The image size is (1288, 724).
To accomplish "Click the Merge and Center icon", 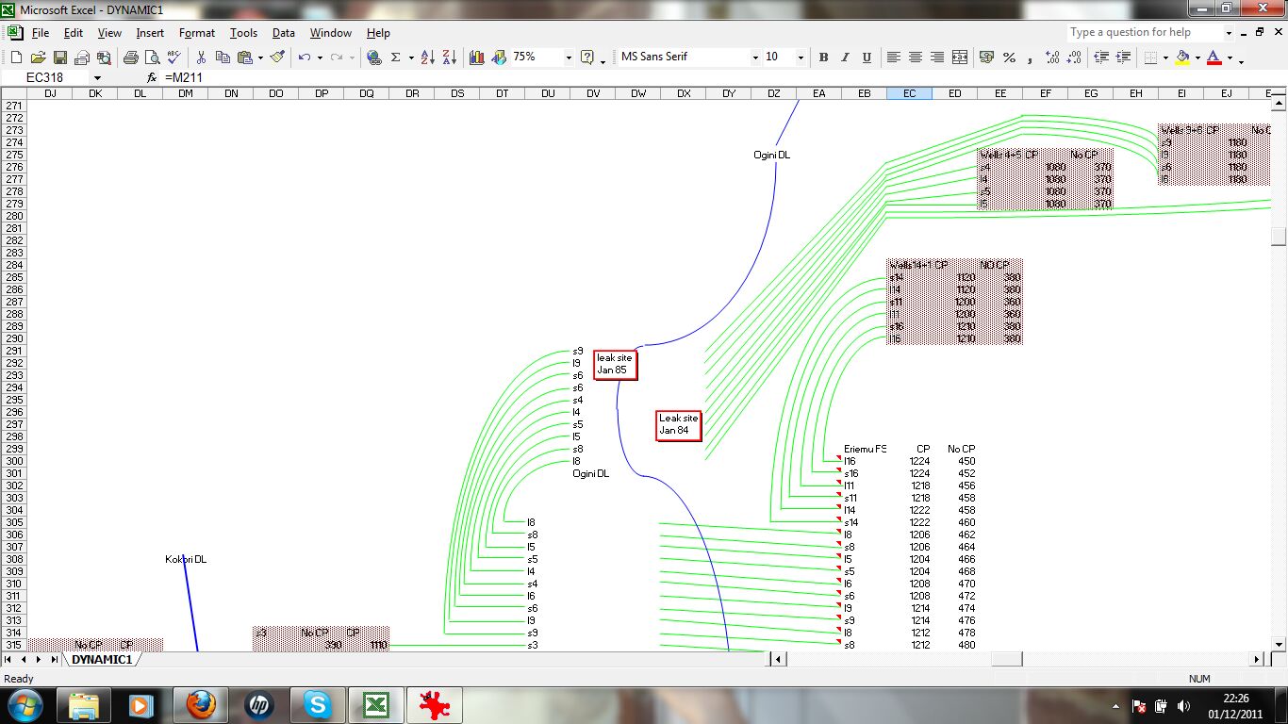I will 960,58.
